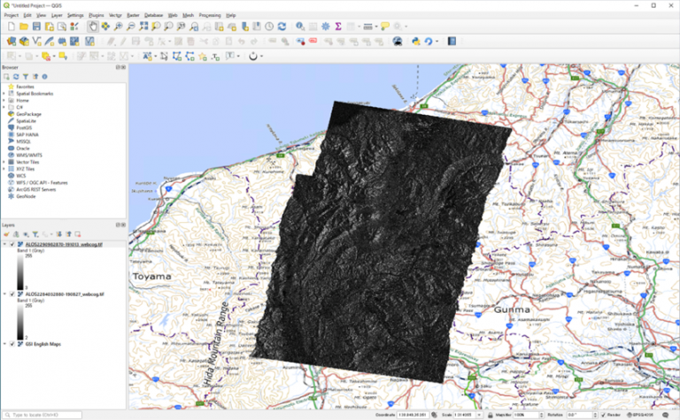The width and height of the screenshot is (680, 420).
Task: Click the Refresh icon in Browser panel
Action: (x=16, y=77)
